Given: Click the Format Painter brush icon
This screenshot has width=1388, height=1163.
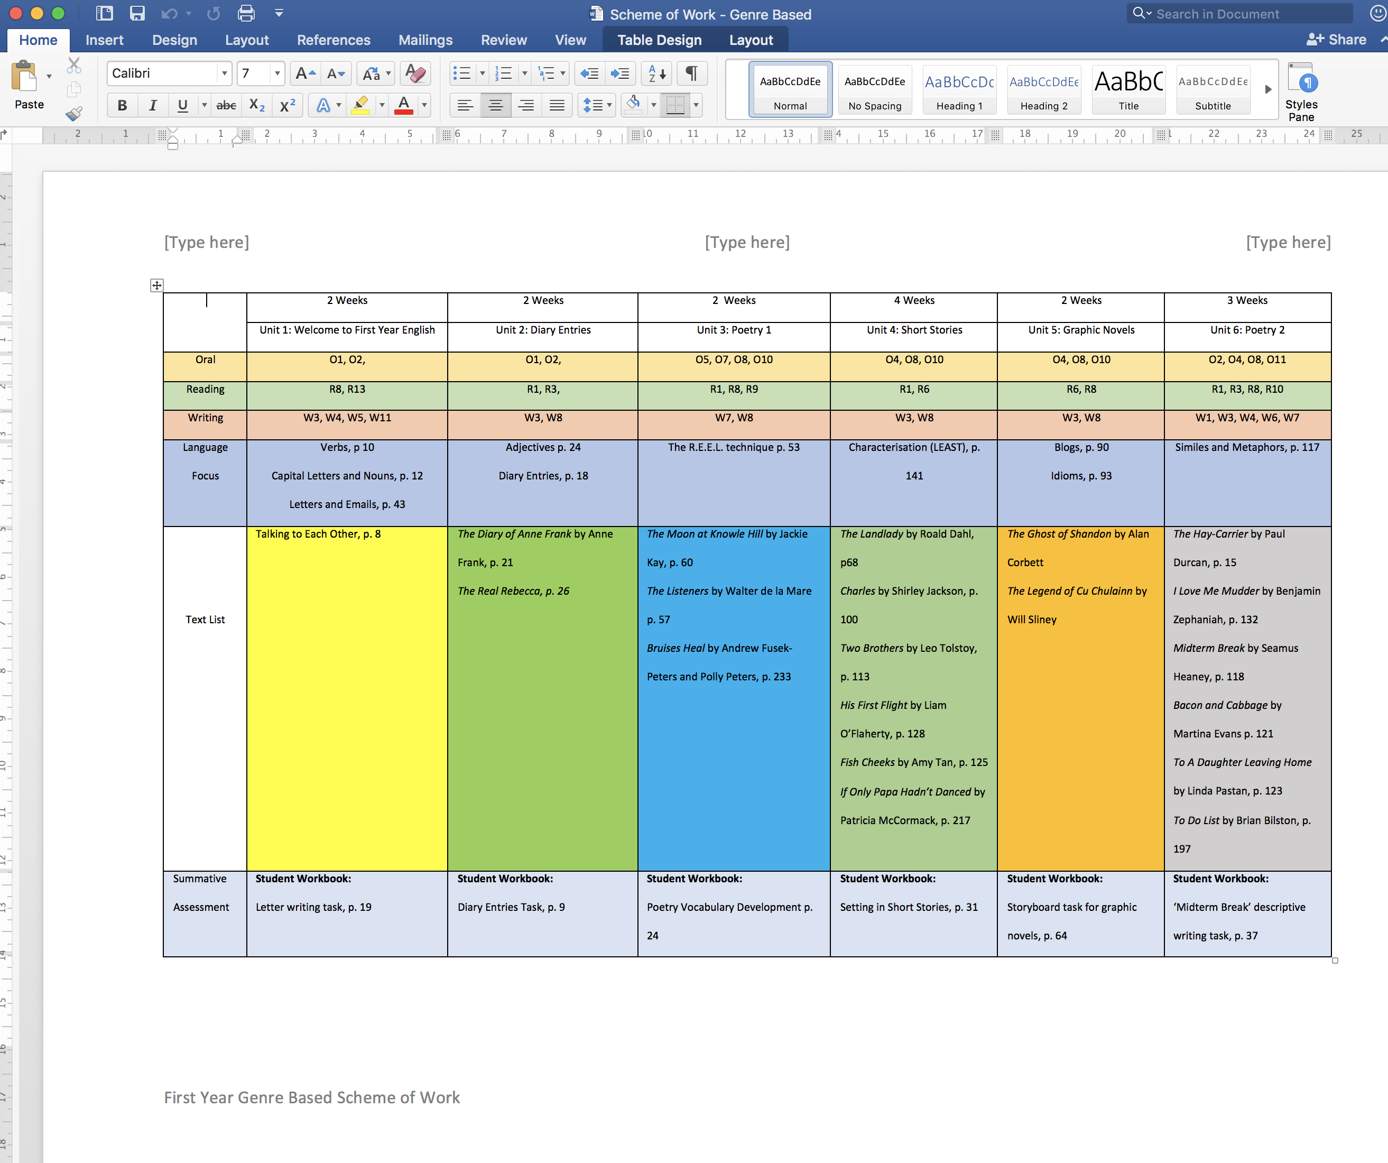Looking at the screenshot, I should (74, 114).
